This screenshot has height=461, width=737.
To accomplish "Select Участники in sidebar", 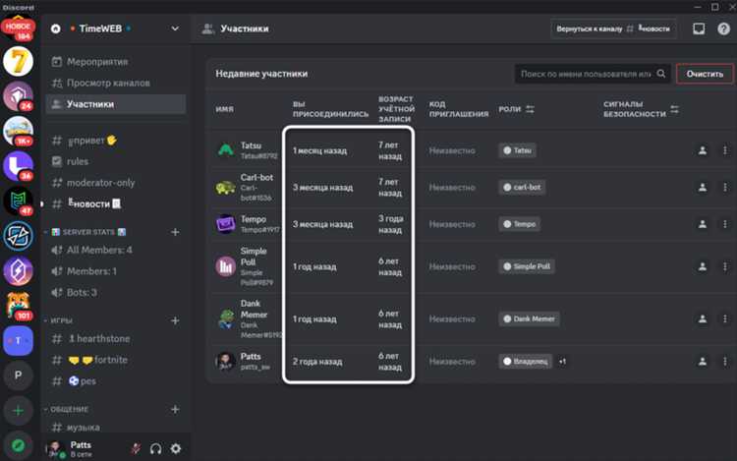I will tap(116, 104).
